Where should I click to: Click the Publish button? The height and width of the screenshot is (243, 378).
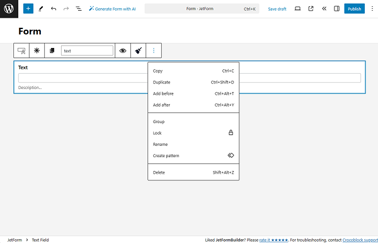(354, 9)
